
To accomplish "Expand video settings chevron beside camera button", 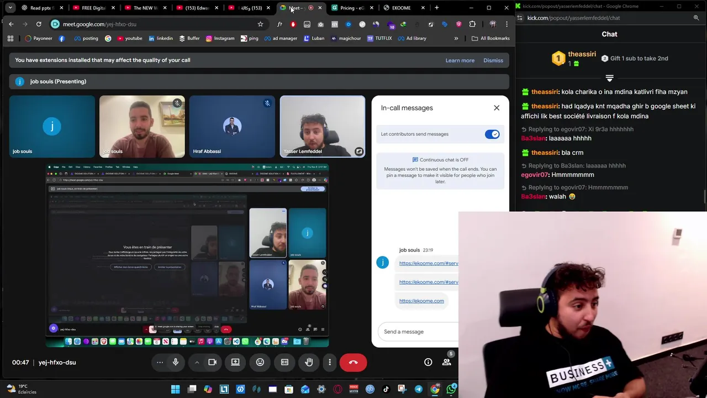I will click(x=197, y=362).
